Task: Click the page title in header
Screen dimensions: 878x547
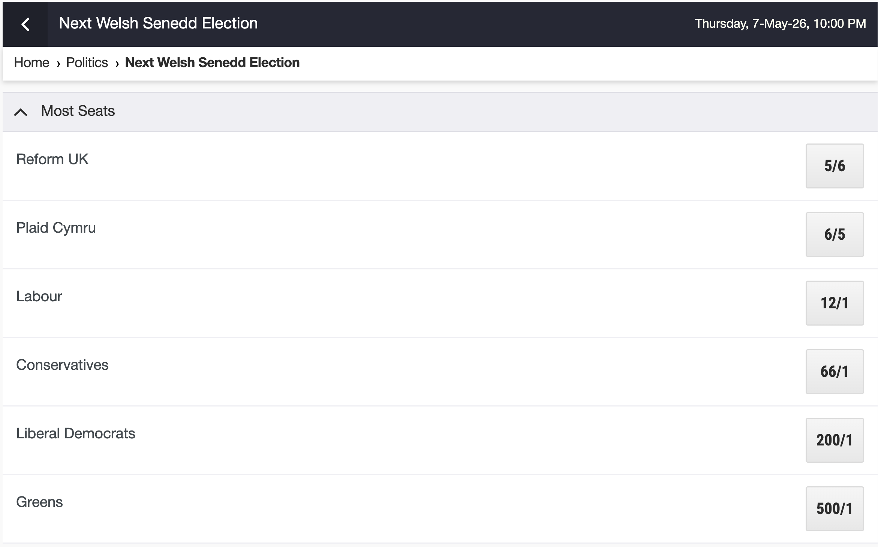Action: pos(158,23)
